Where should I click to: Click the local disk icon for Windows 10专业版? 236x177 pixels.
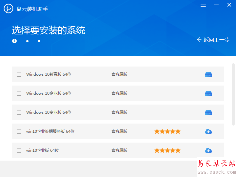coord(208,112)
